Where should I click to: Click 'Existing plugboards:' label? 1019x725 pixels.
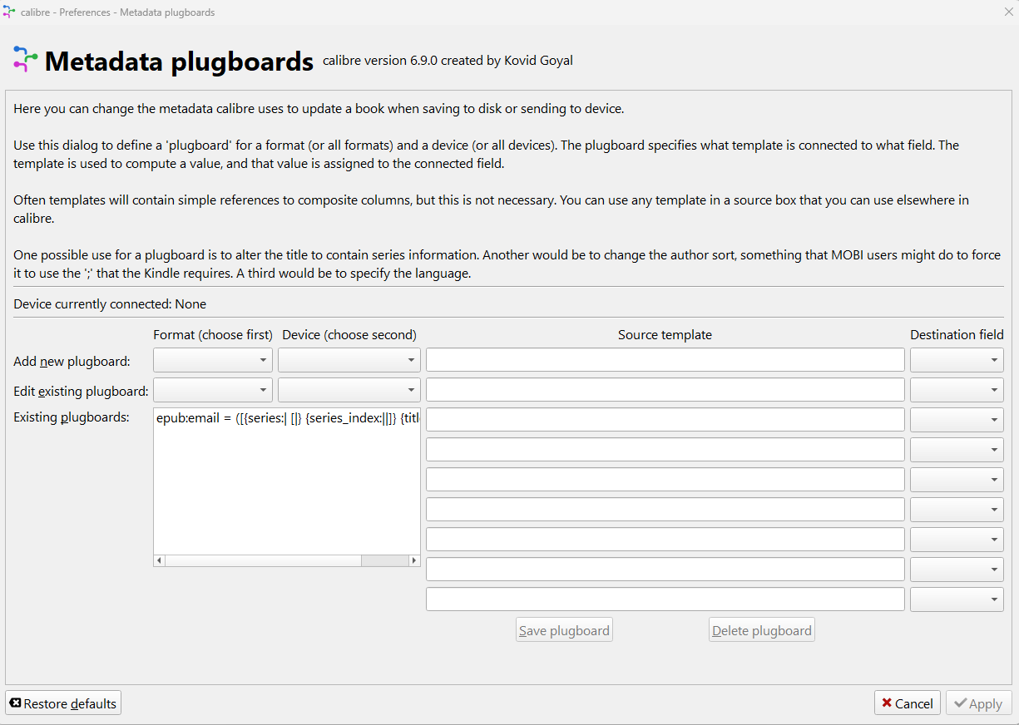pyautogui.click(x=72, y=417)
